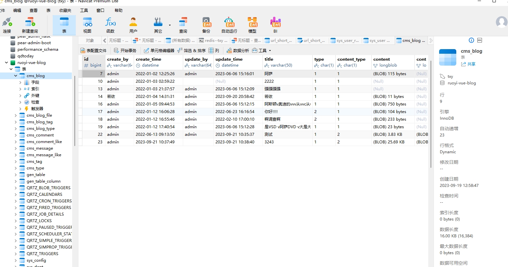Open the 视图 views section

point(87,25)
